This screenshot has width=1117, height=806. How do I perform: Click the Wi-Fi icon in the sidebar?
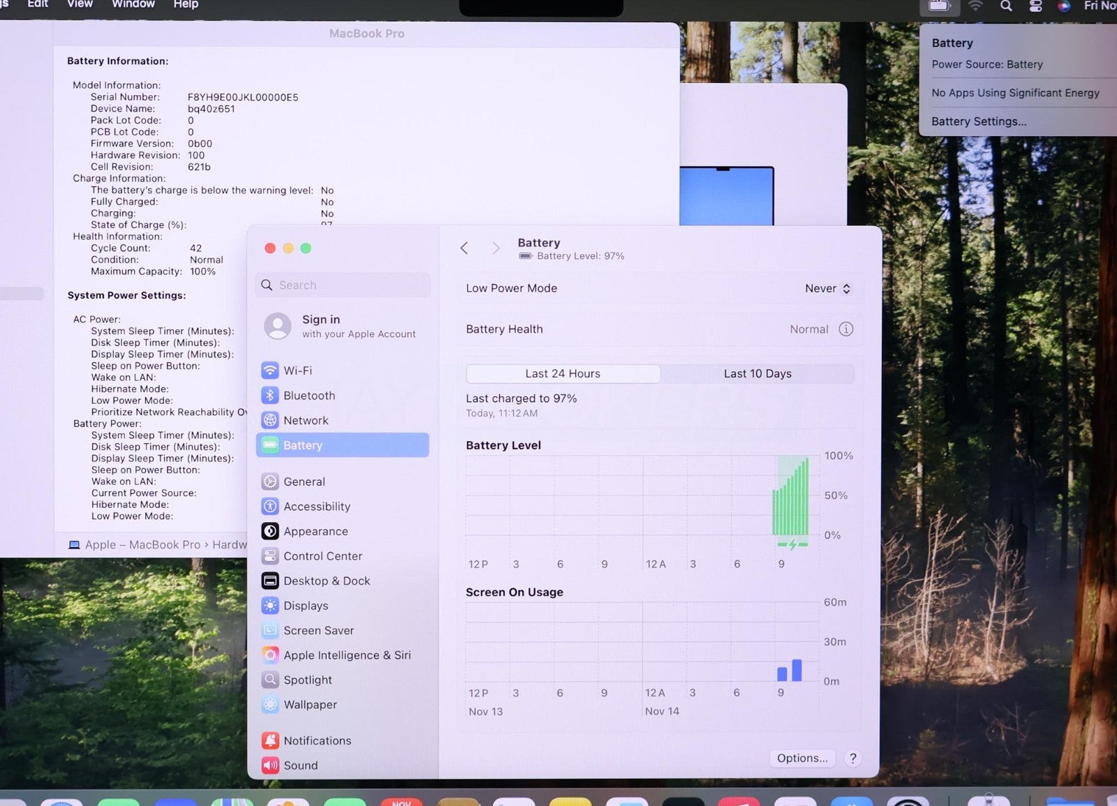point(270,371)
